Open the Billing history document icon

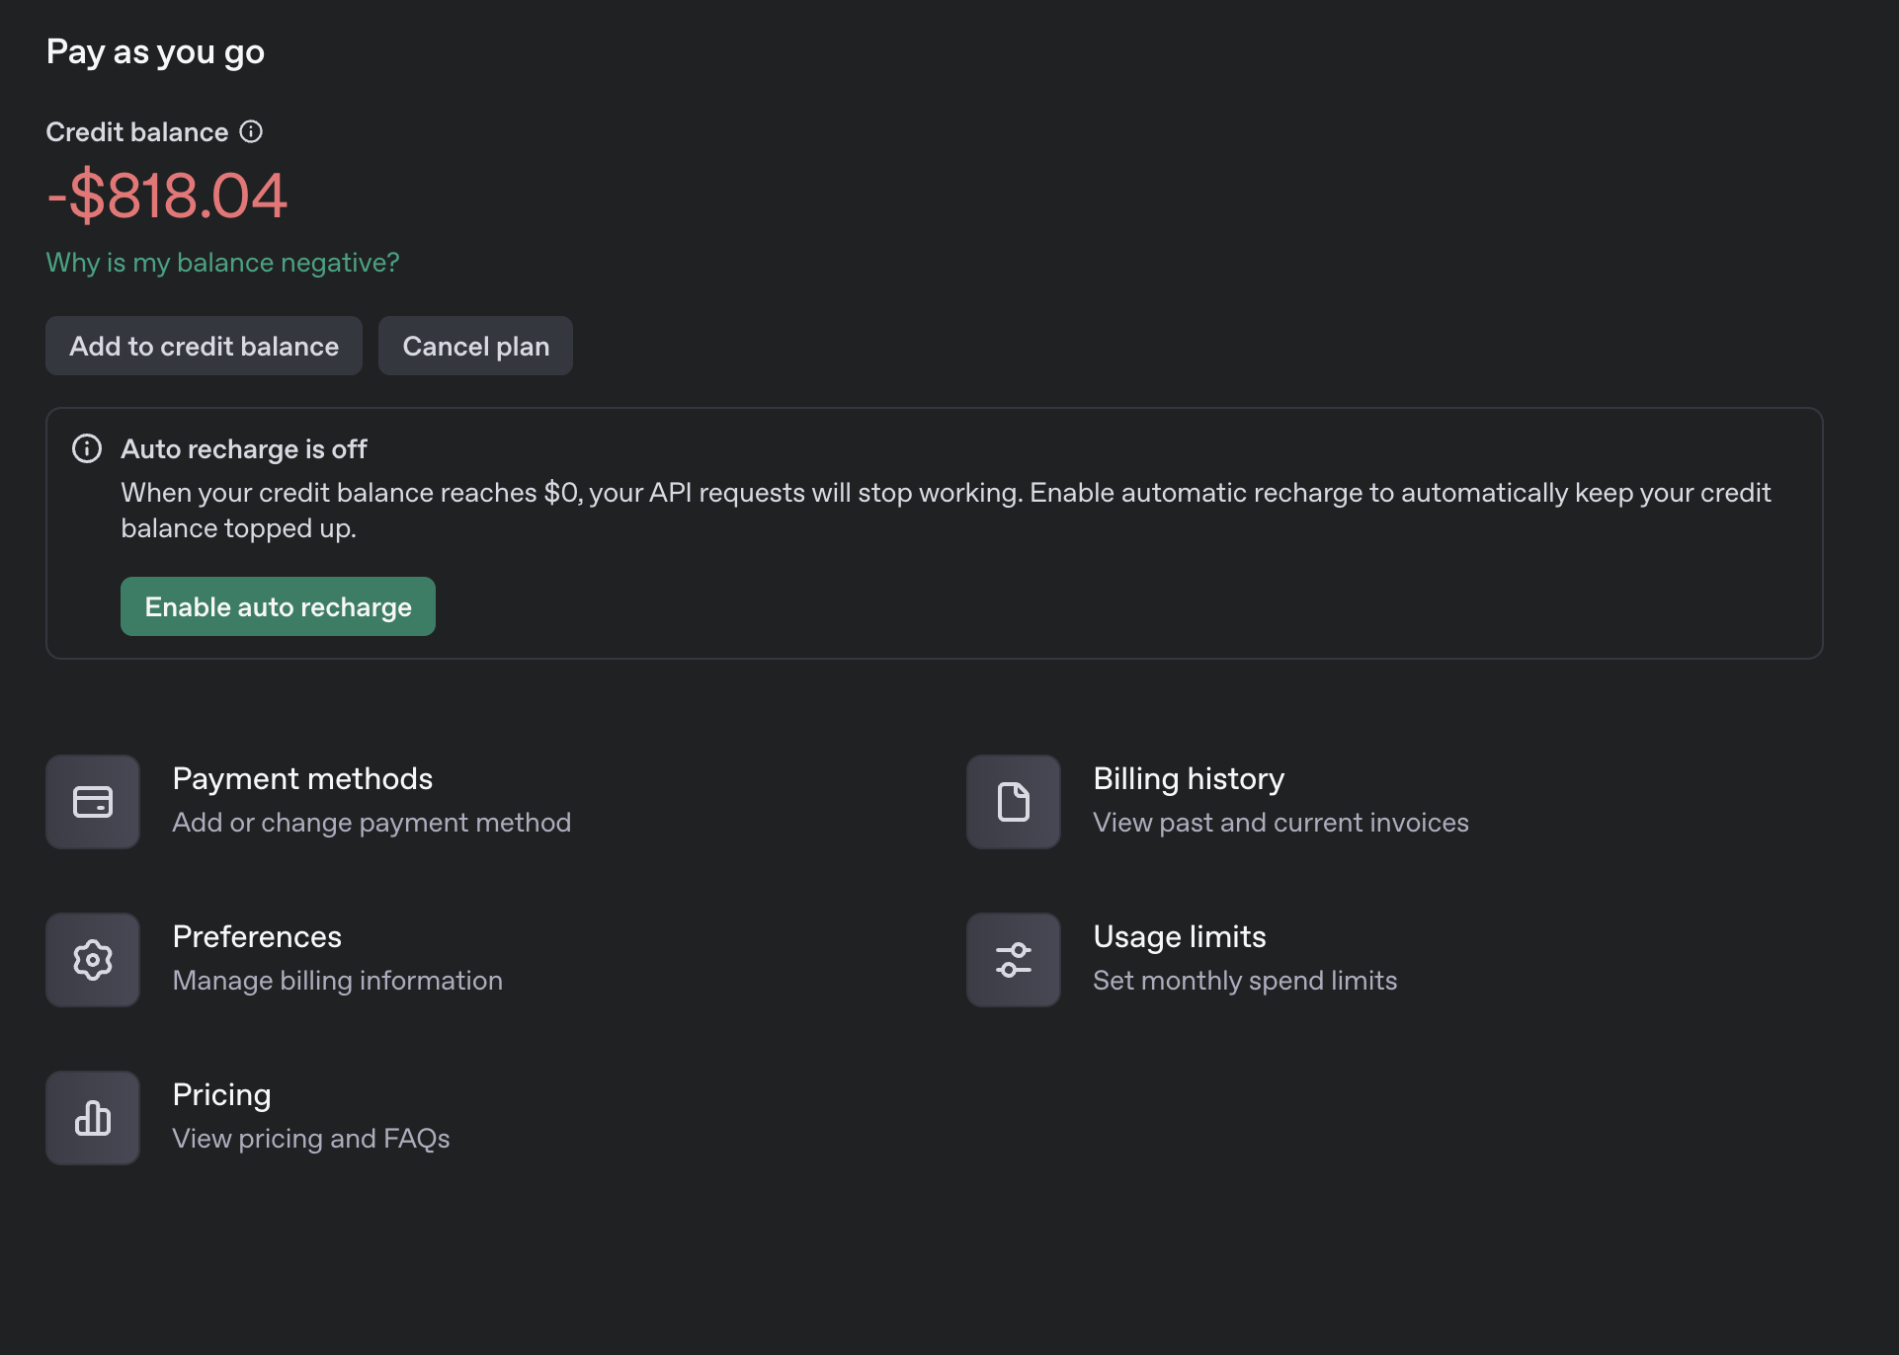click(x=1013, y=802)
